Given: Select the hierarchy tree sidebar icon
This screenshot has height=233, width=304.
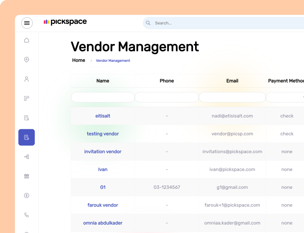Looking at the screenshot, I should (x=26, y=157).
